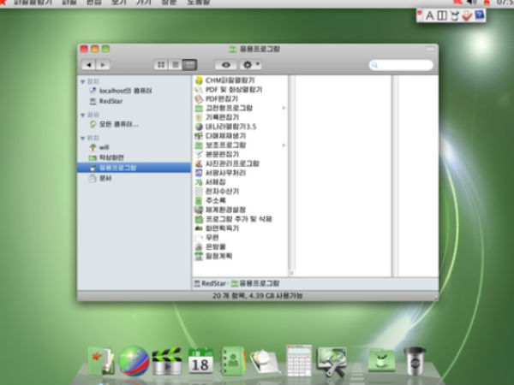The height and width of the screenshot is (385, 514).
Task: Open the 문서 documents folder in the sidebar
Action: point(100,179)
